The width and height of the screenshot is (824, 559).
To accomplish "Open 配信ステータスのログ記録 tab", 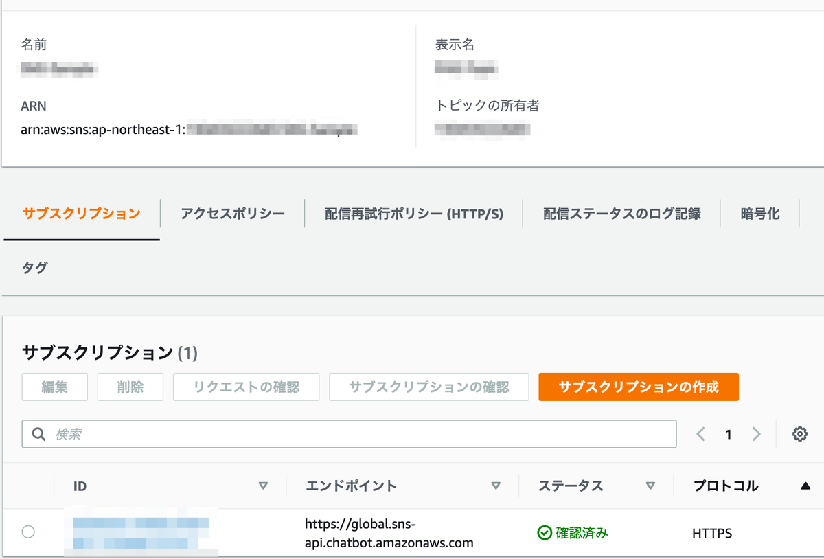I will tap(622, 214).
